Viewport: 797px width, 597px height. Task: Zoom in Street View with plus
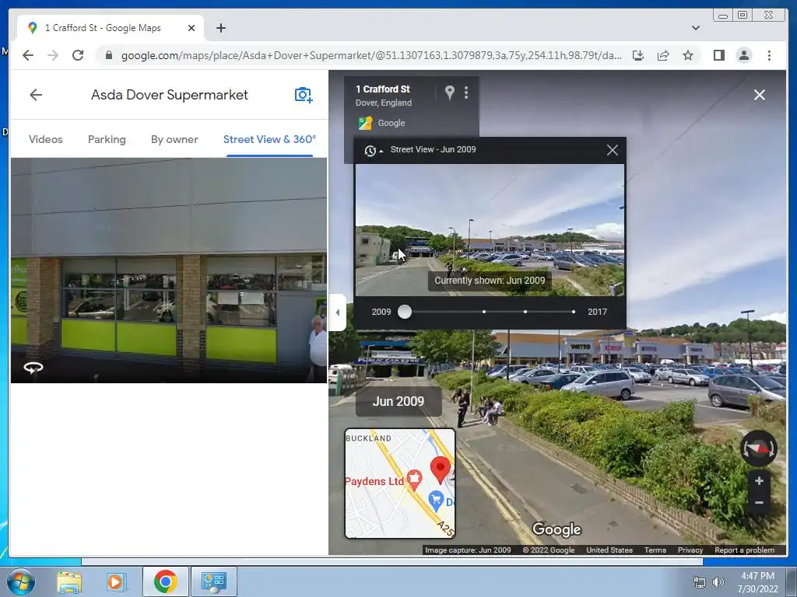pos(759,480)
